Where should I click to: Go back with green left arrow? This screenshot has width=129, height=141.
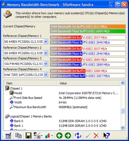[59, 136]
